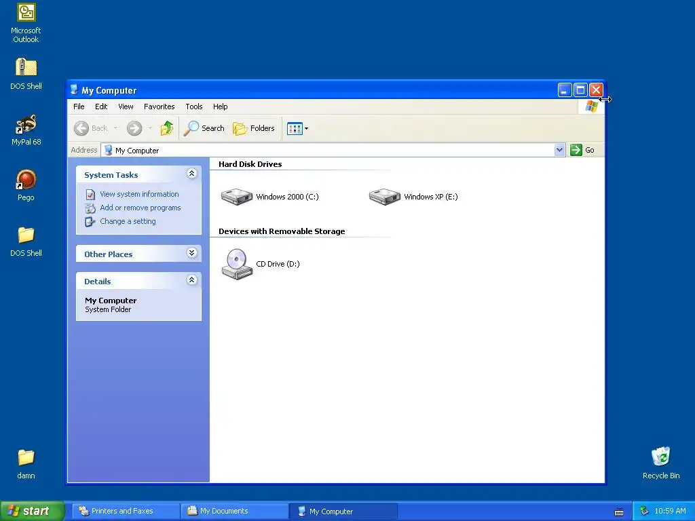Open Search from the toolbar

coord(204,128)
